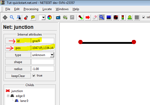The width and height of the screenshot is (150, 105).
Task: Toggle the yellow tooltip balloon icon
Action: (x=33, y=17)
